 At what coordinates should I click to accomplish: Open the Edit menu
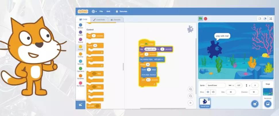click(x=108, y=12)
